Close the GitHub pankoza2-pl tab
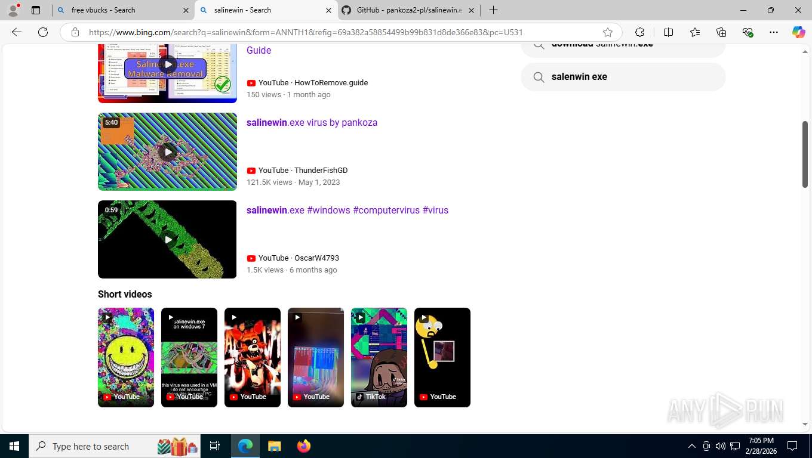This screenshot has width=812, height=458. pos(471,10)
